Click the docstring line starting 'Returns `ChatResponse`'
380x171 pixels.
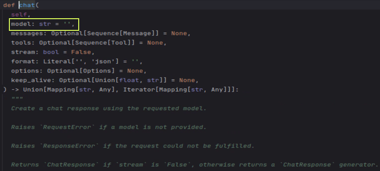click(195, 165)
